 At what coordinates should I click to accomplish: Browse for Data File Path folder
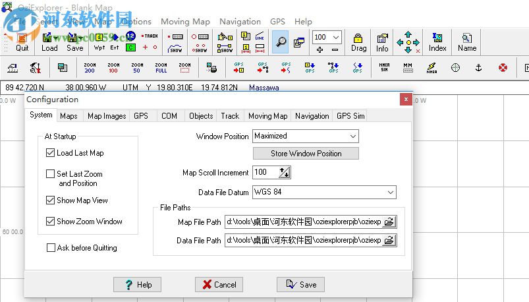[389, 241]
